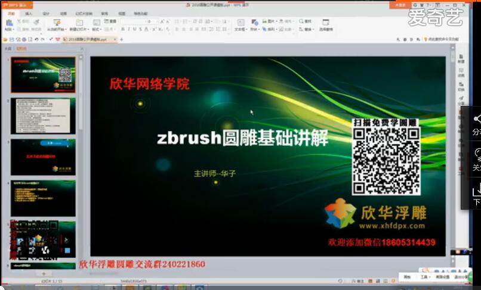This screenshot has width=481, height=290.
Task: Open the 动画 ribbon tab
Action: click(63, 14)
